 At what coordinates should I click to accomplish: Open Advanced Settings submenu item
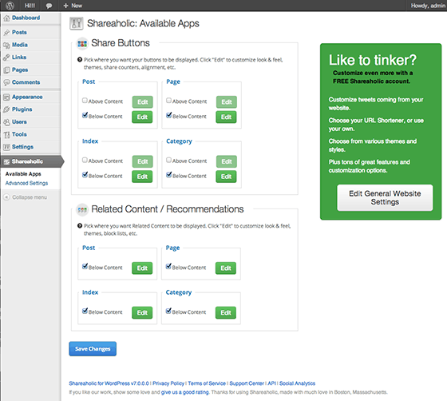[x=26, y=183]
